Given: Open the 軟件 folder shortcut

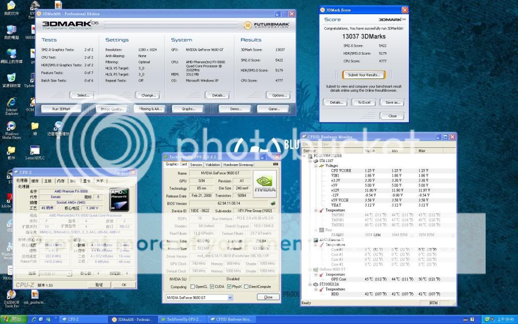Looking at the screenshot, I should pos(11,153).
